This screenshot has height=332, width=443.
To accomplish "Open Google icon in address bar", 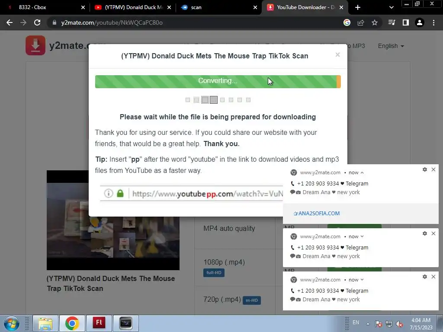I will coord(347,22).
